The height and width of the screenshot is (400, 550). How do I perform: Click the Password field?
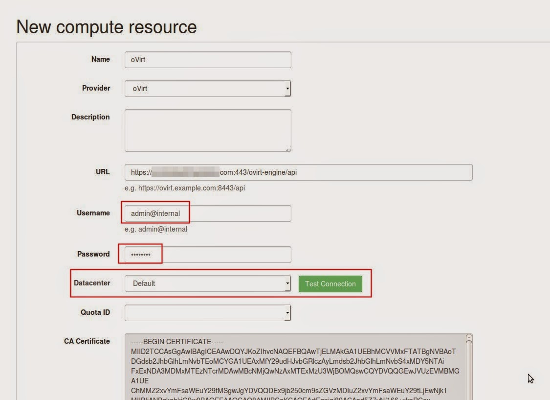(x=208, y=255)
